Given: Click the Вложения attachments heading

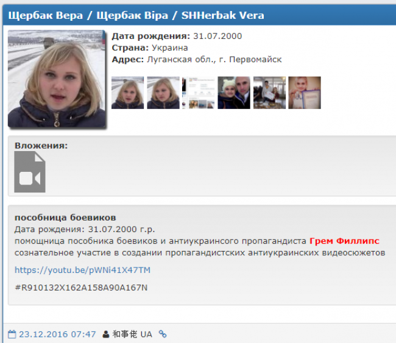Looking at the screenshot, I should point(41,146).
